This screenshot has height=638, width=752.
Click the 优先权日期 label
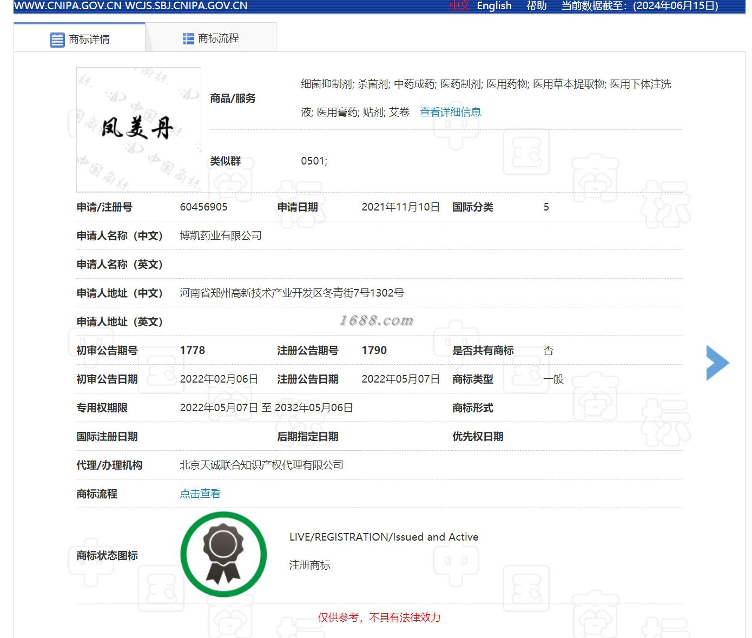[478, 436]
